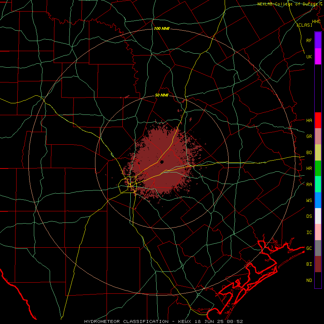Click the white DS legend swatch
This screenshot has width=324, height=324.
pos(318,216)
